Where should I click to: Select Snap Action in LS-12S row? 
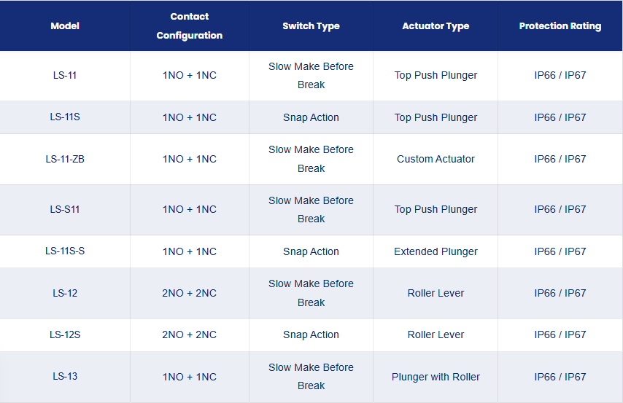(311, 334)
